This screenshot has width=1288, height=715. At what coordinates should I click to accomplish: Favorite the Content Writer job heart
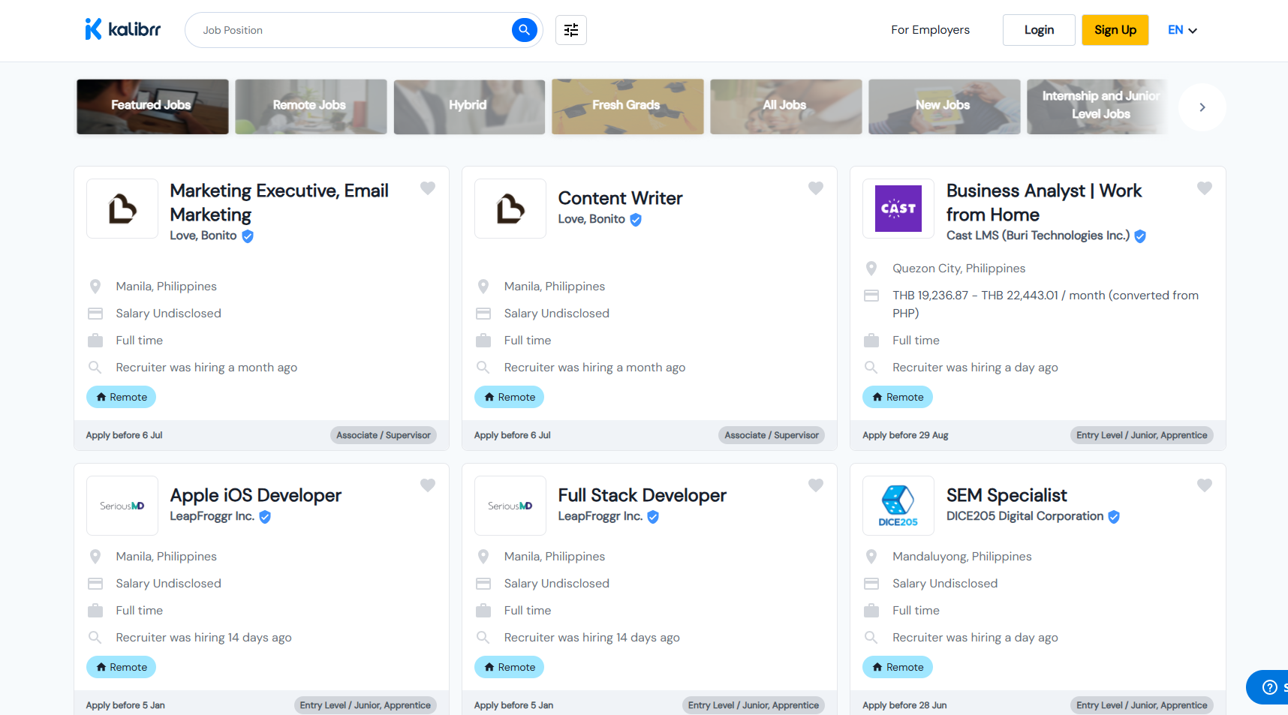point(816,188)
